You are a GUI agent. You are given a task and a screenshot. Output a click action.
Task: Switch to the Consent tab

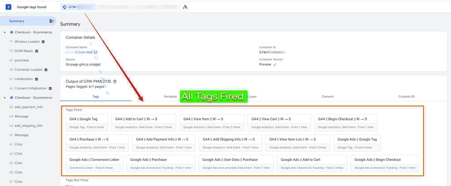click(328, 97)
